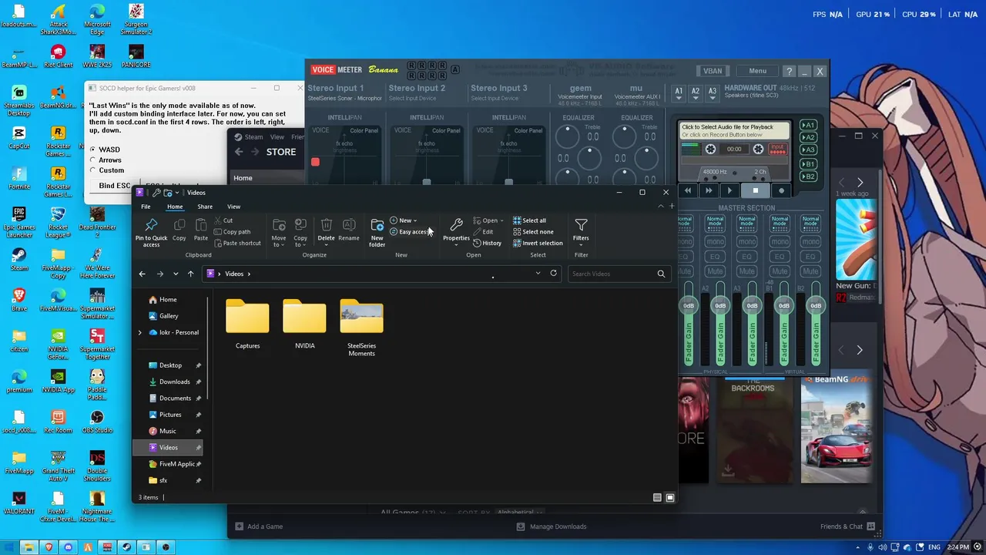This screenshot has width=986, height=555.
Task: Create a New folder from the ribbon
Action: [377, 231]
